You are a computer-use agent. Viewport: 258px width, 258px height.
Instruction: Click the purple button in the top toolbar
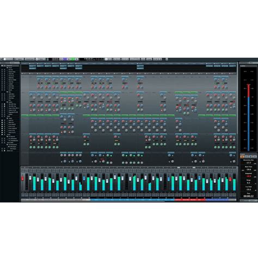coord(65,59)
